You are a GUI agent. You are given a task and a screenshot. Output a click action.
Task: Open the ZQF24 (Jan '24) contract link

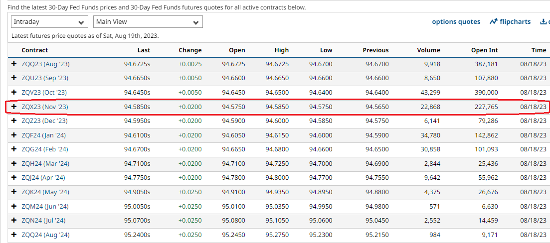tap(43, 135)
